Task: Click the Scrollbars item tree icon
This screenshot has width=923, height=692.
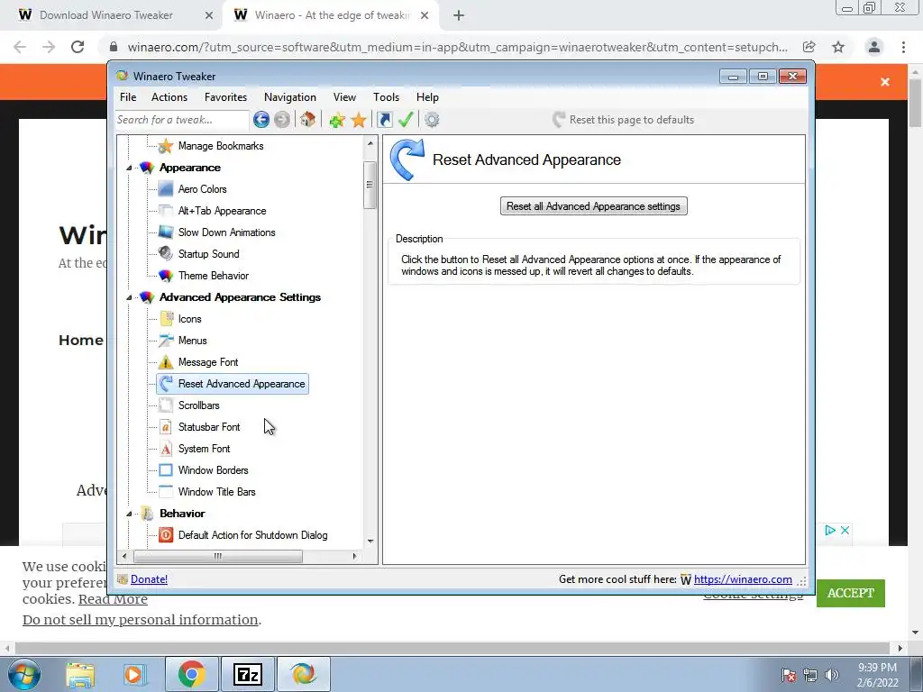Action: click(166, 405)
